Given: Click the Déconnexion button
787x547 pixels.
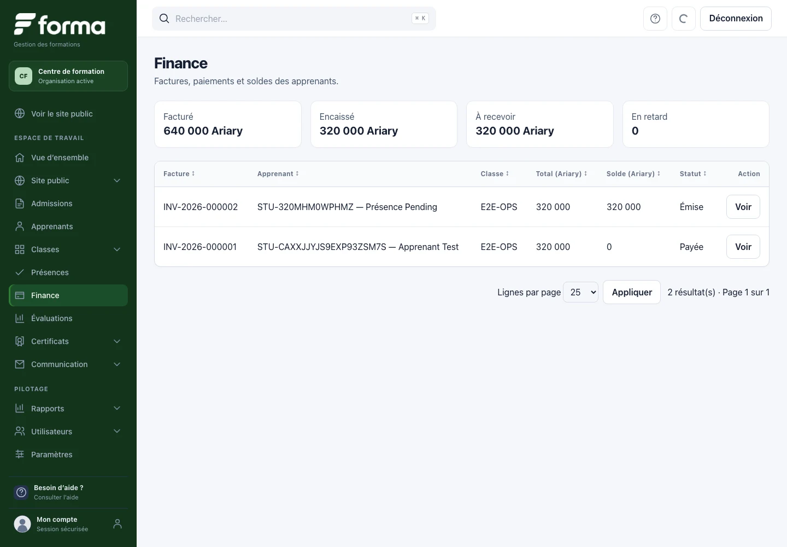Looking at the screenshot, I should click(736, 19).
